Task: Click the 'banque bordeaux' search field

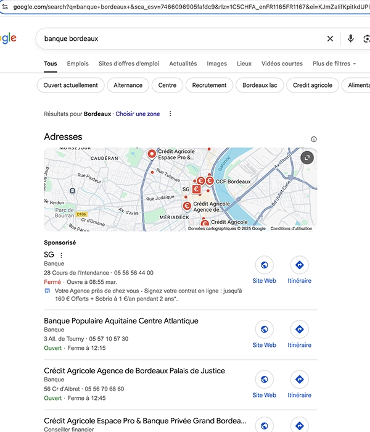Action: 179,38
